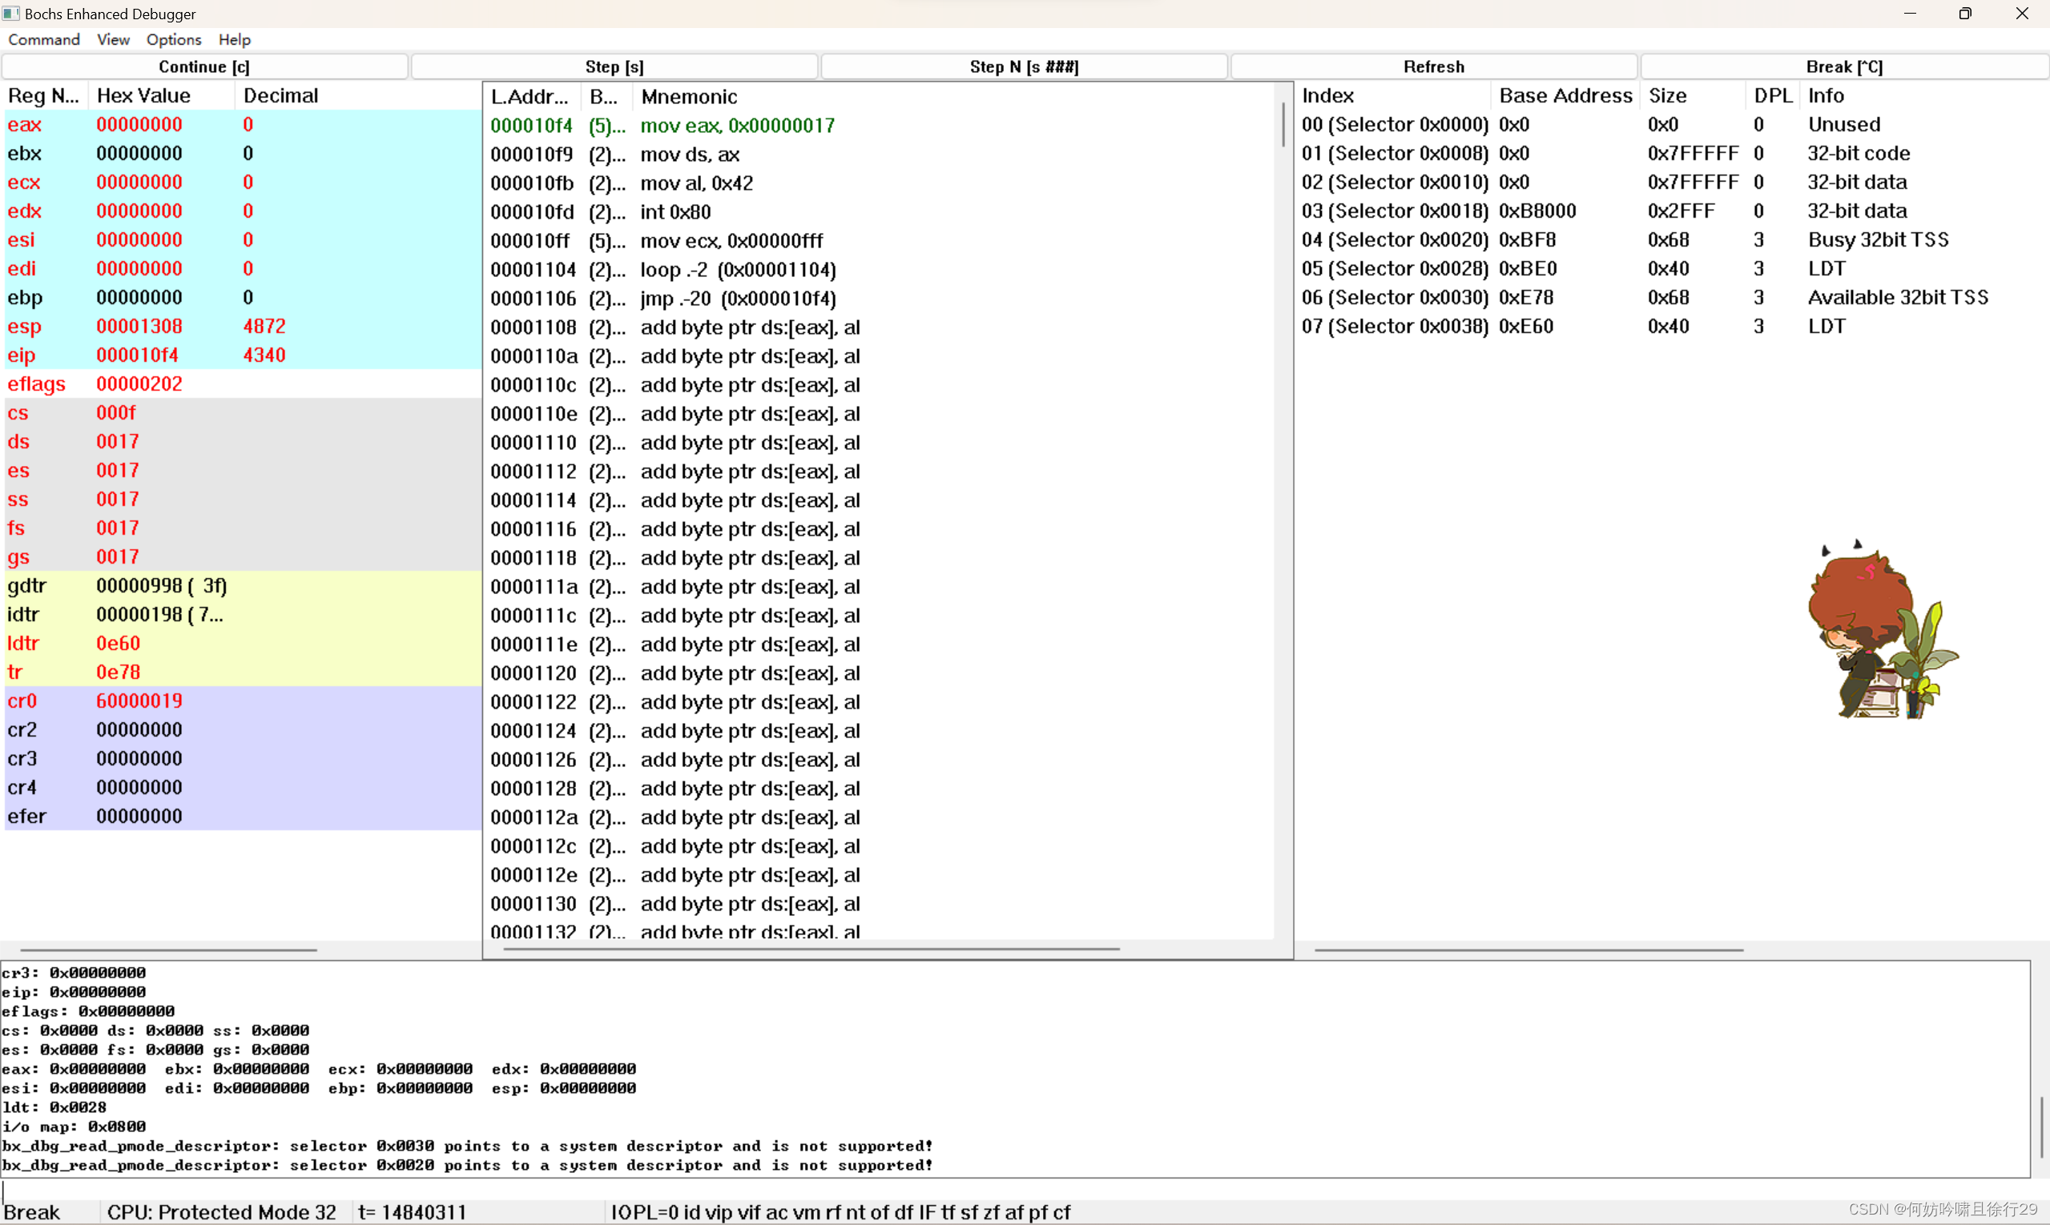Click the Refresh button
The image size is (2050, 1225).
pos(1433,67)
